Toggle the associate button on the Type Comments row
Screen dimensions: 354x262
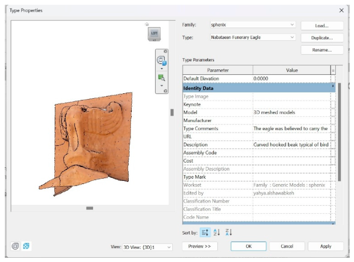click(x=333, y=129)
